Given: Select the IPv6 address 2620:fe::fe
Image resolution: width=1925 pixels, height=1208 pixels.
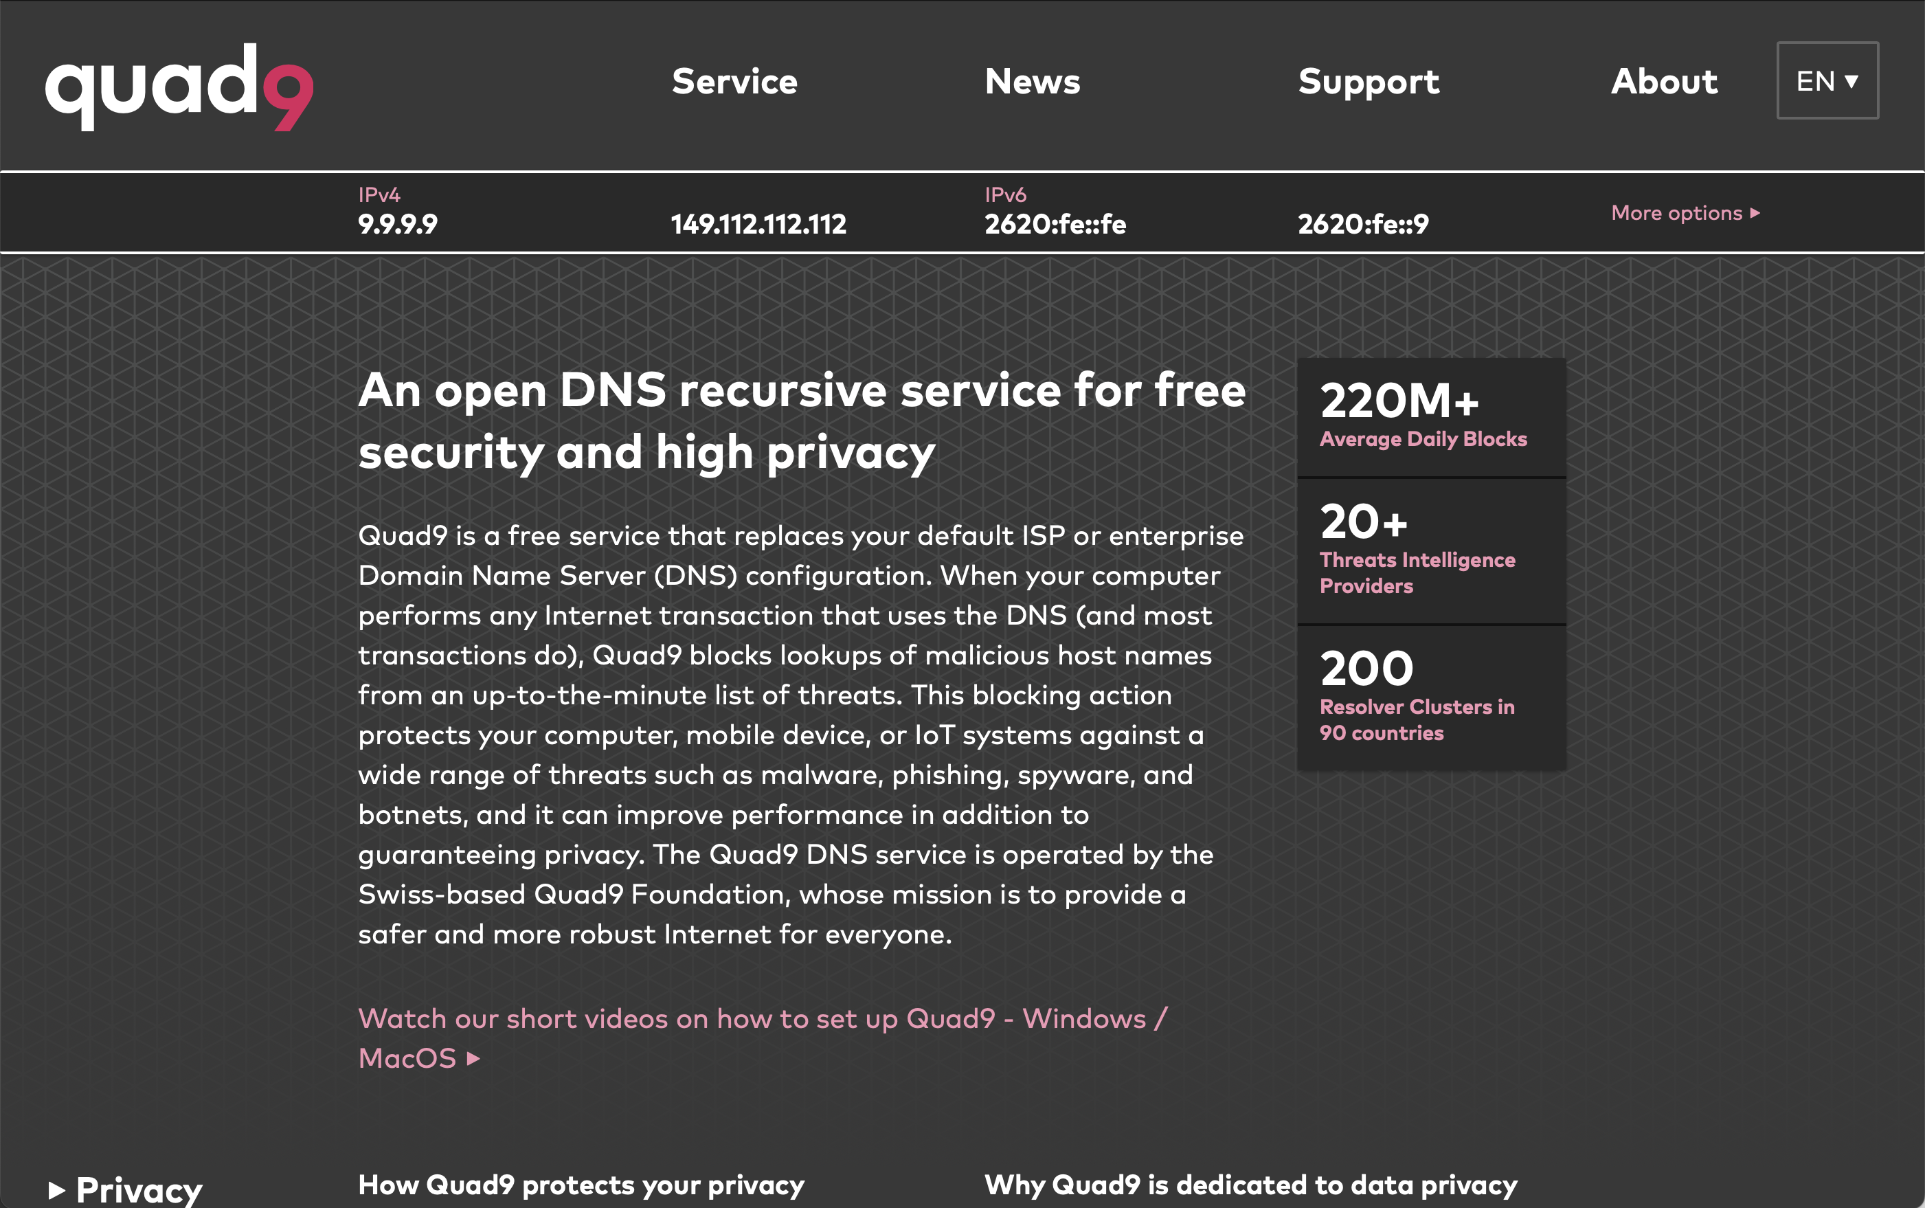Looking at the screenshot, I should pos(1055,224).
